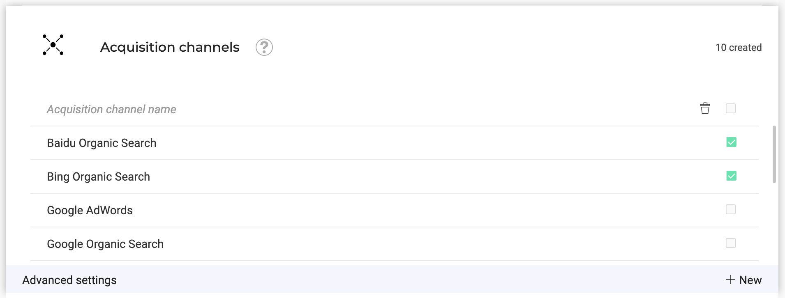The image size is (785, 298).
Task: Select the Google AdWords channel name
Action: (90, 210)
